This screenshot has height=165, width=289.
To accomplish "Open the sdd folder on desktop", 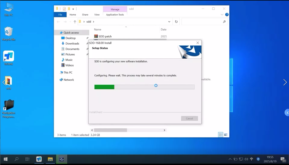I will point(8,83).
